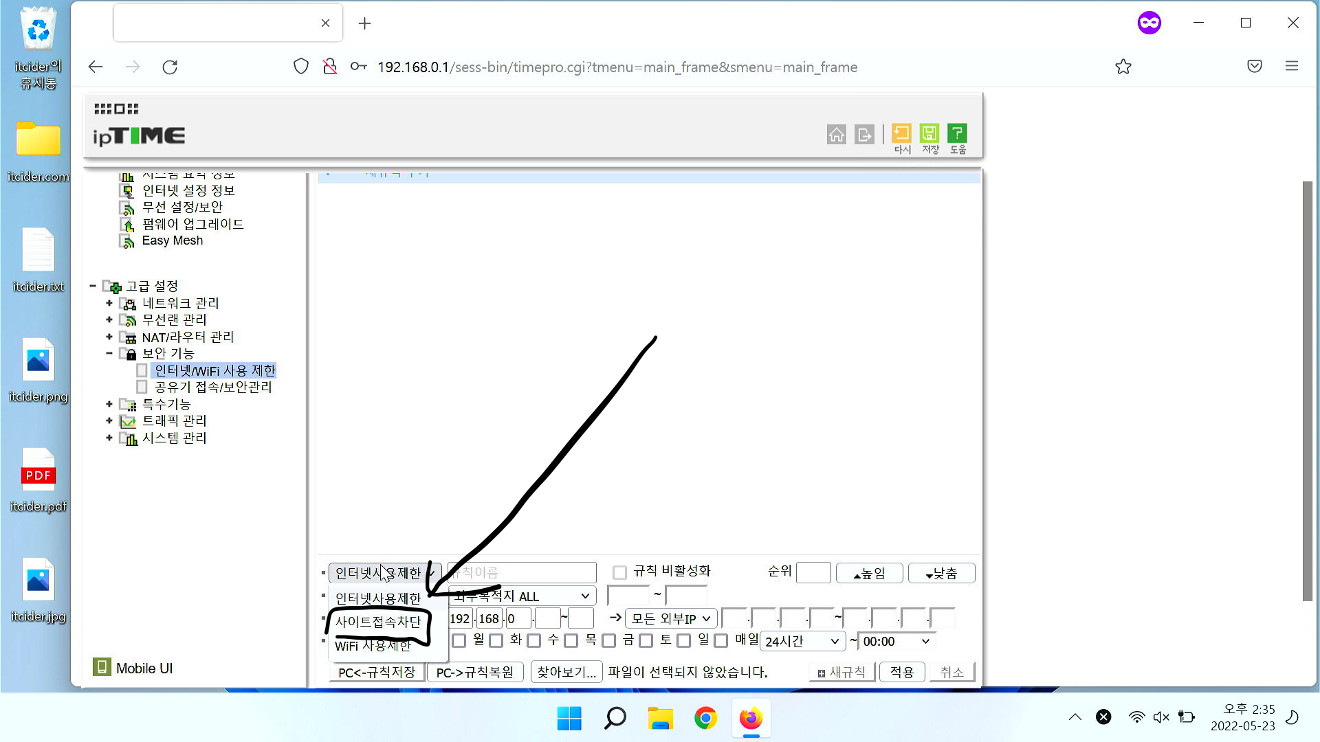Open taskbar Search
The width and height of the screenshot is (1320, 742).
point(615,718)
